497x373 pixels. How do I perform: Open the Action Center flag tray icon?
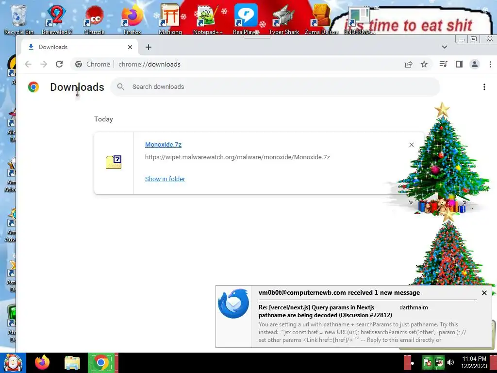tap(427, 362)
